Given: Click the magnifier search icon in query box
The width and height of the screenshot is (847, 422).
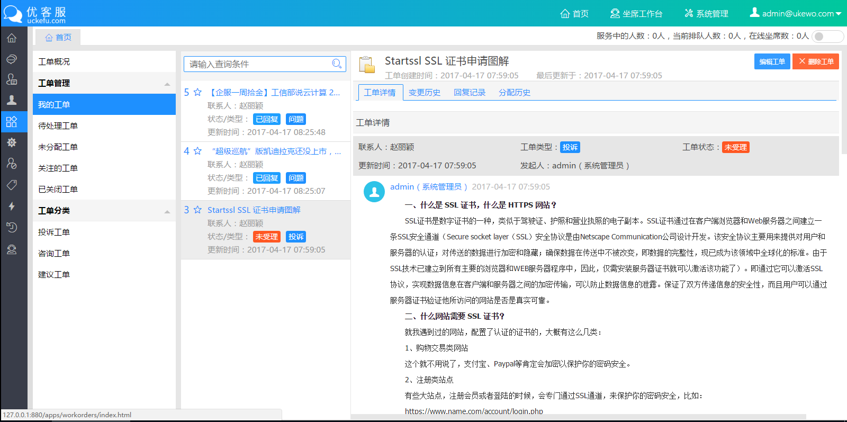Looking at the screenshot, I should pyautogui.click(x=337, y=64).
